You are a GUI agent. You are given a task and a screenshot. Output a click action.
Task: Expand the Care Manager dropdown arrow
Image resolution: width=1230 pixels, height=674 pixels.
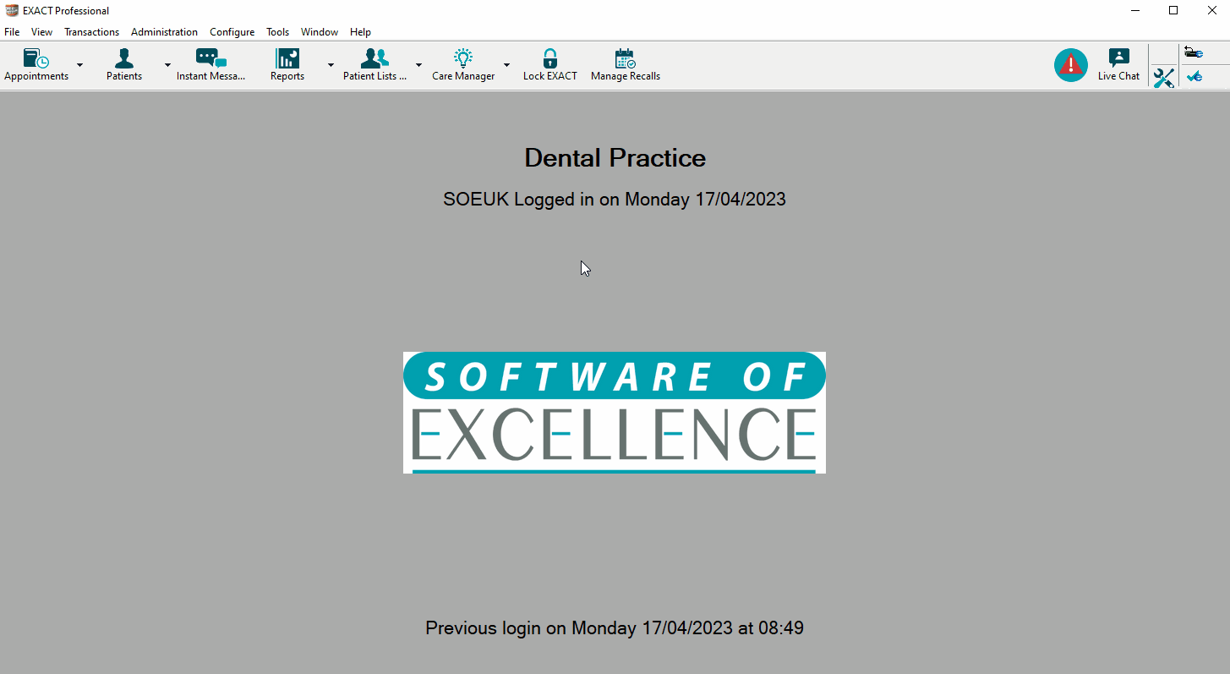[506, 64]
